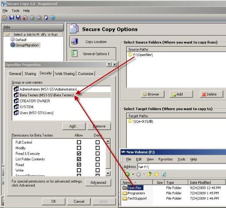Open the Forward button history dropdown arrow
Viewport: 226px width, 208px height.
click(x=144, y=175)
